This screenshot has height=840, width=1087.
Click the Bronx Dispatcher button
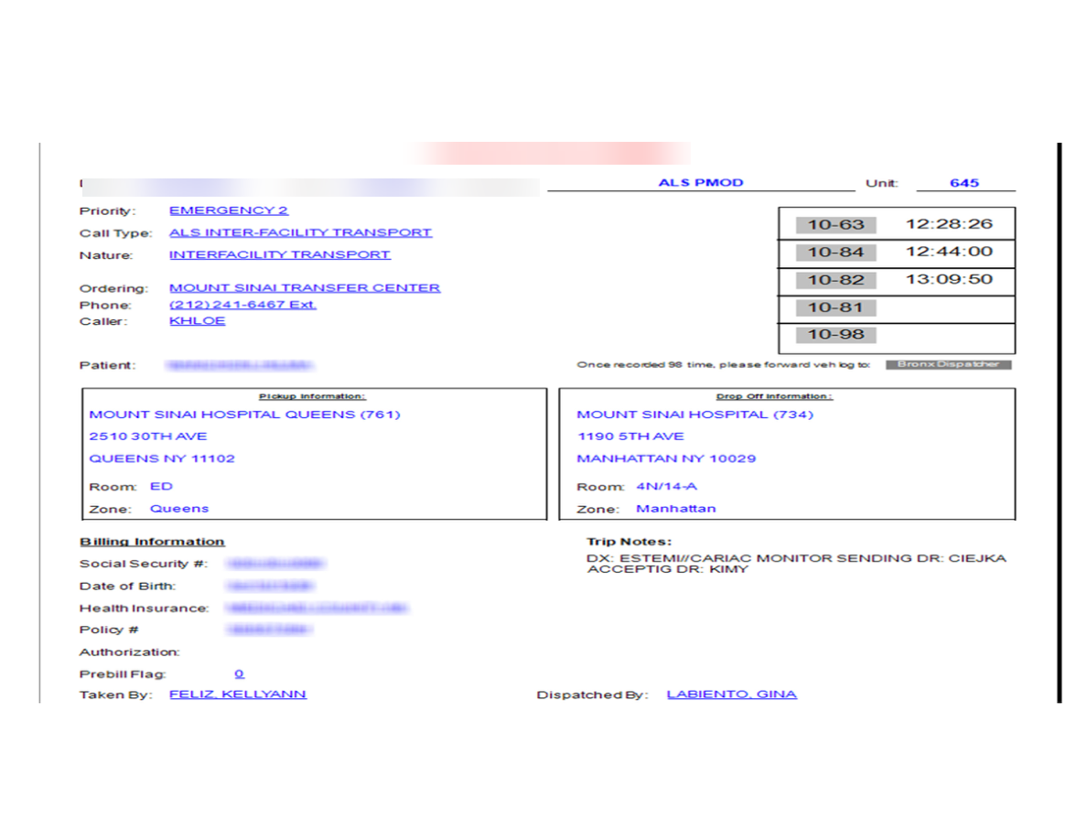(x=948, y=364)
